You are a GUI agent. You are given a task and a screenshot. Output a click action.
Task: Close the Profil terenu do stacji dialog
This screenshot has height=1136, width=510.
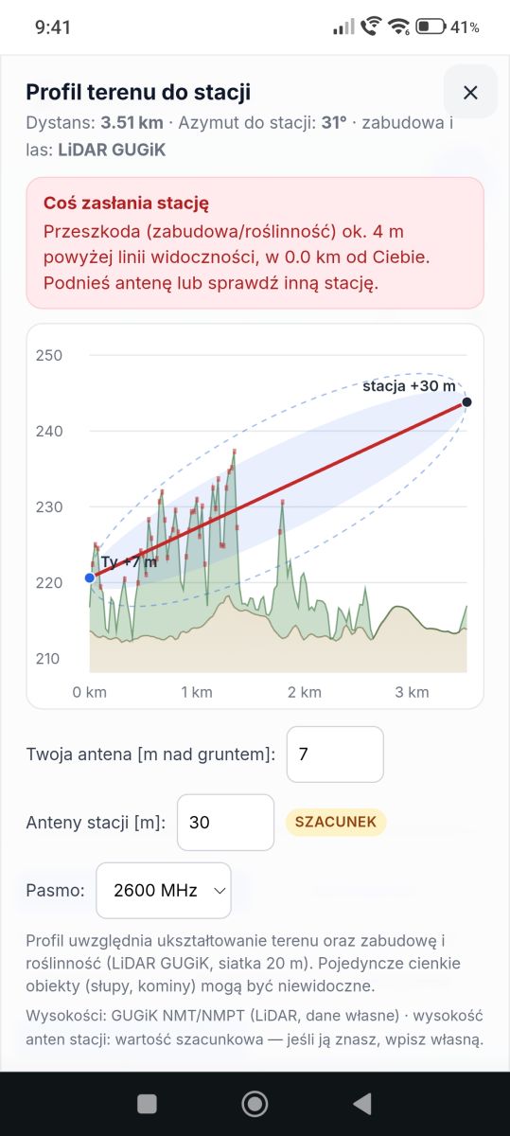(x=470, y=92)
